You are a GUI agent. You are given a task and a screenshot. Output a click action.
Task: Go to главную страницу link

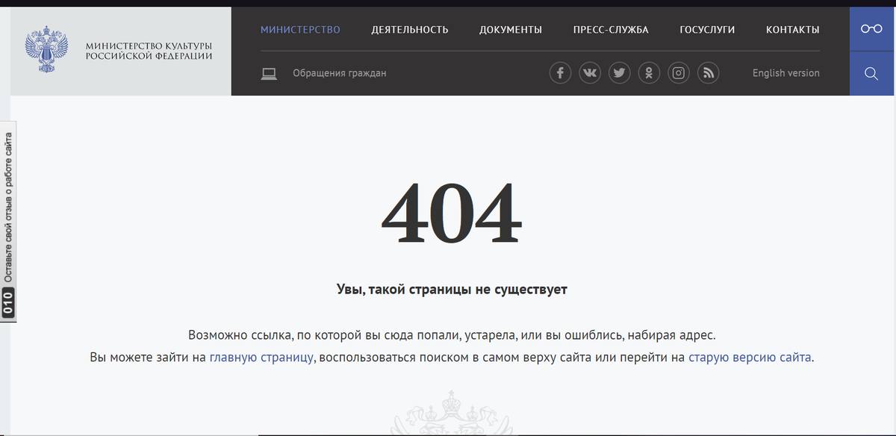coord(261,358)
